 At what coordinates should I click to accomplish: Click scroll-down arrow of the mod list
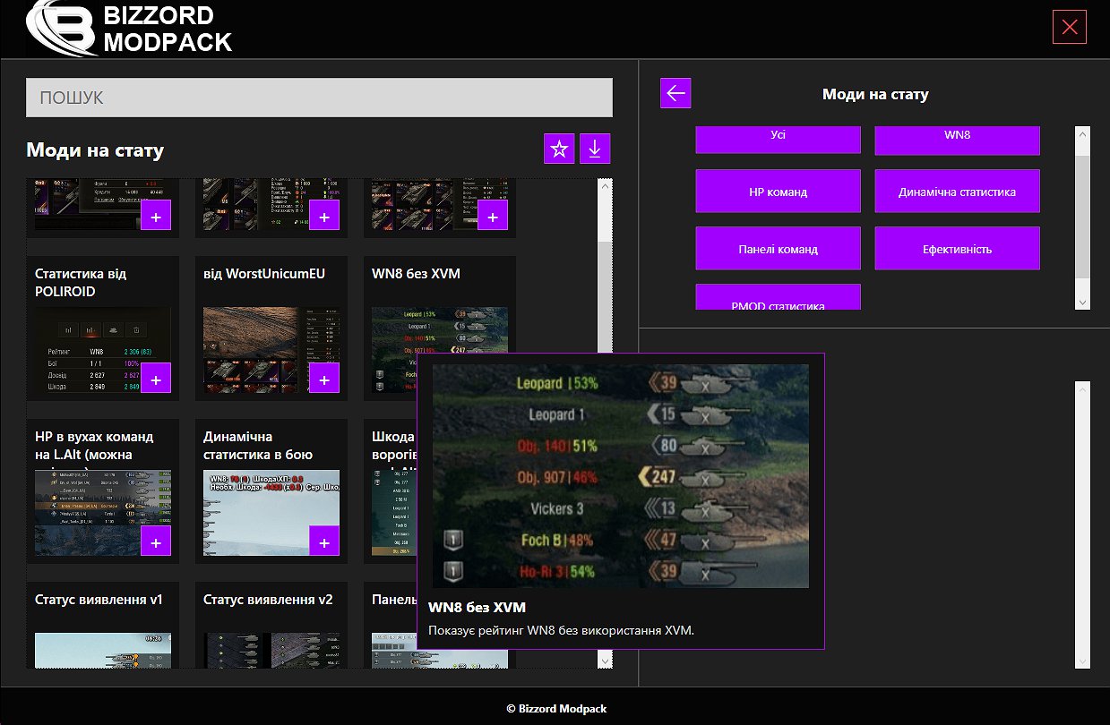pos(605,660)
